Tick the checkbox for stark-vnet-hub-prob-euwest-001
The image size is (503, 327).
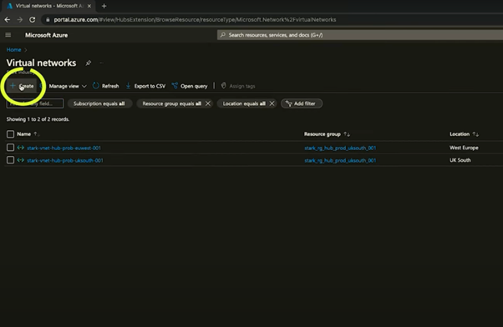click(x=10, y=148)
